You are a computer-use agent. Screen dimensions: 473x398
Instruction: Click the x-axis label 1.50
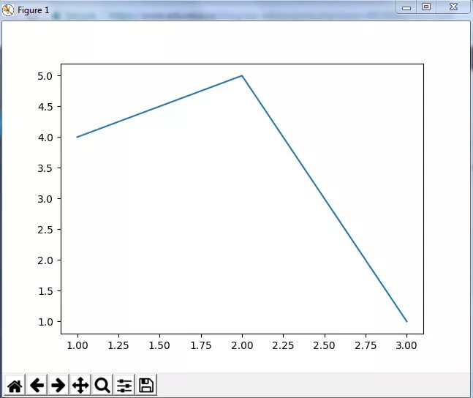tap(159, 345)
